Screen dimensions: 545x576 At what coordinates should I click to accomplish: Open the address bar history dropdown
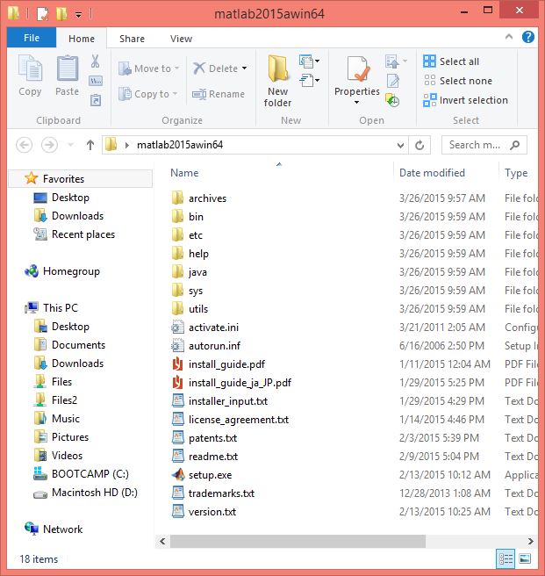coord(401,145)
